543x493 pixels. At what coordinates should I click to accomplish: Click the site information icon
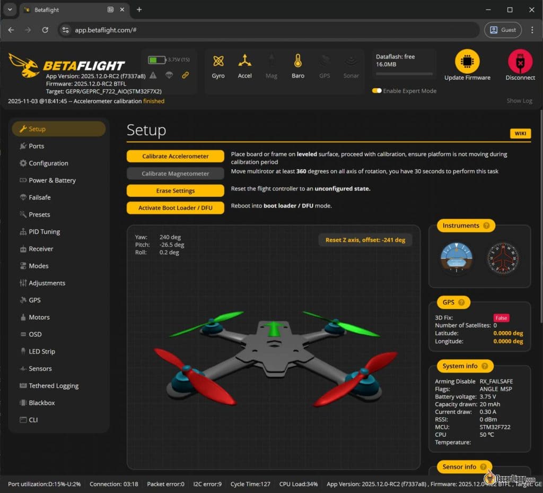click(x=65, y=30)
